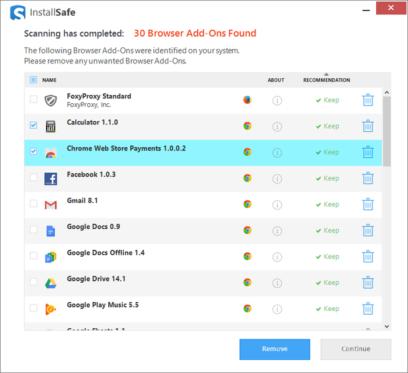Click the blue Remove button
408x373 pixels.
pos(275,349)
